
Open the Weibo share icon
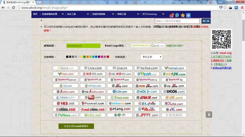coord(171,15)
